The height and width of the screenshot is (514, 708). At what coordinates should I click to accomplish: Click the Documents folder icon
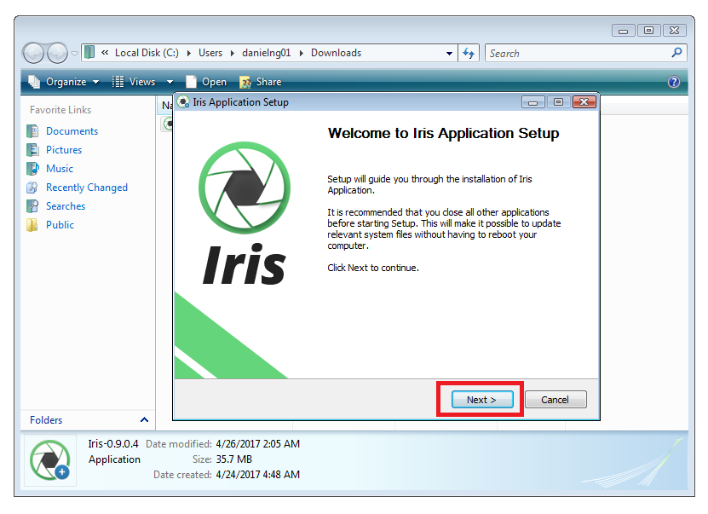coord(32,131)
